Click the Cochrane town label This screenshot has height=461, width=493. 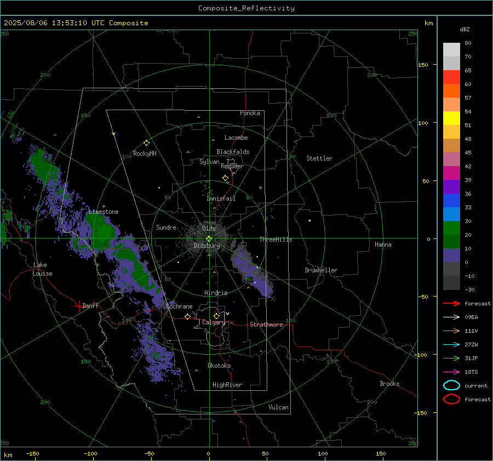179,306
